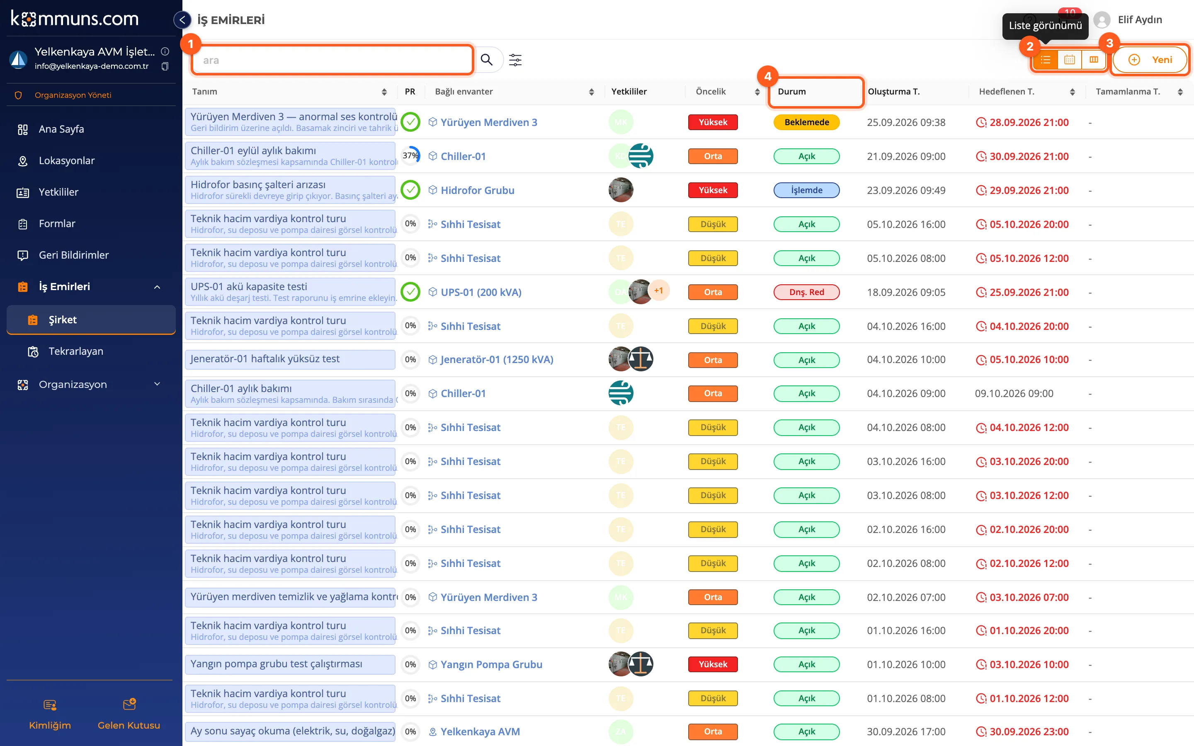Screen dimensions: 1194x746
Task: Open Kimliğim at the sidebar bottom
Action: pyautogui.click(x=50, y=714)
